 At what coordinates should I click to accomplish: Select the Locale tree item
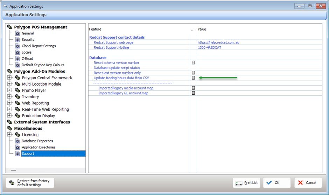coord(27,52)
